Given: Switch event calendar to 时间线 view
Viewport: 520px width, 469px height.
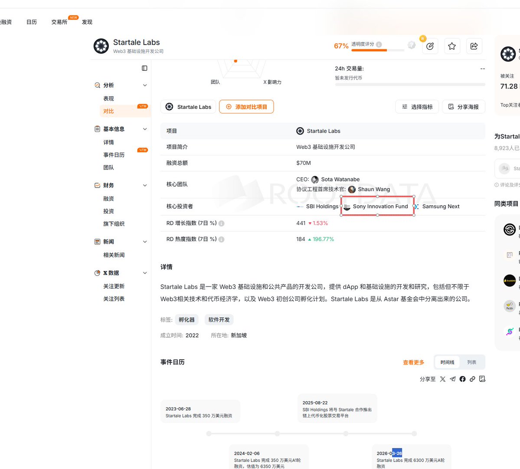Looking at the screenshot, I should coord(447,362).
